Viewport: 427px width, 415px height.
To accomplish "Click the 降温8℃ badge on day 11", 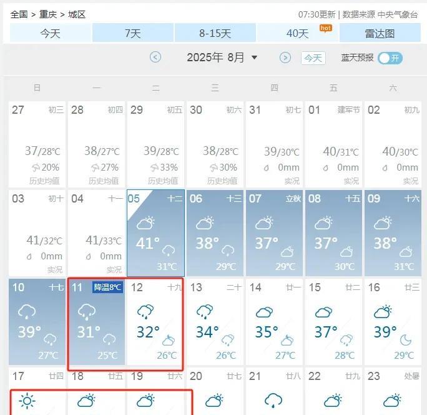I will click(x=107, y=287).
